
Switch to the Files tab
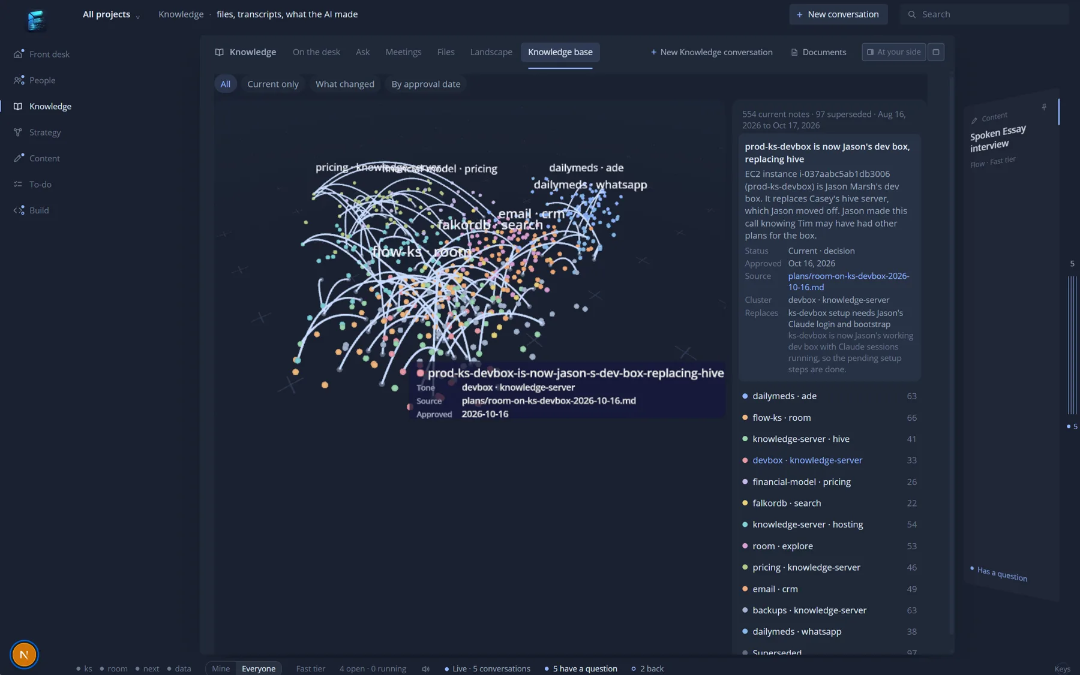446,52
